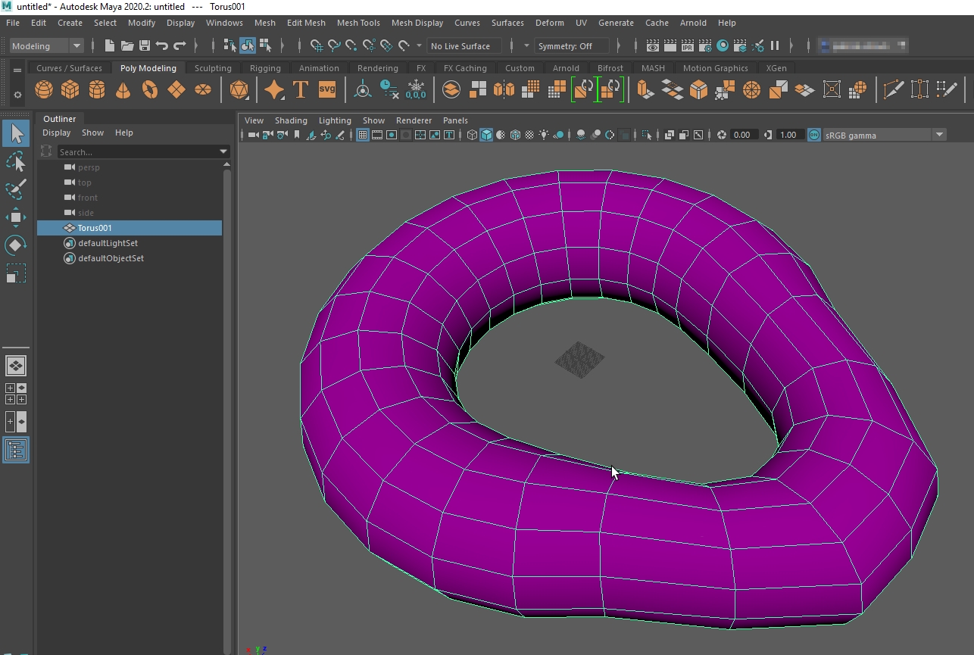The image size is (974, 655).
Task: Select Torus001 in the Outliner
Action: pos(95,228)
